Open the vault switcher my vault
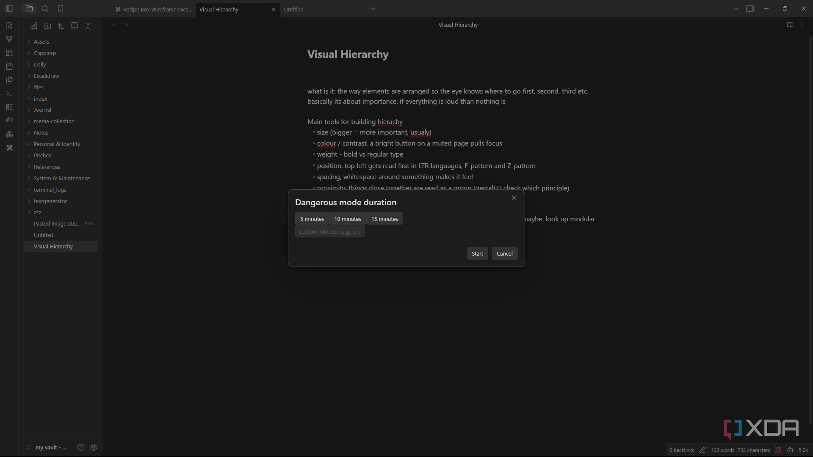Screen dimensions: 813x457 [x=47, y=447]
